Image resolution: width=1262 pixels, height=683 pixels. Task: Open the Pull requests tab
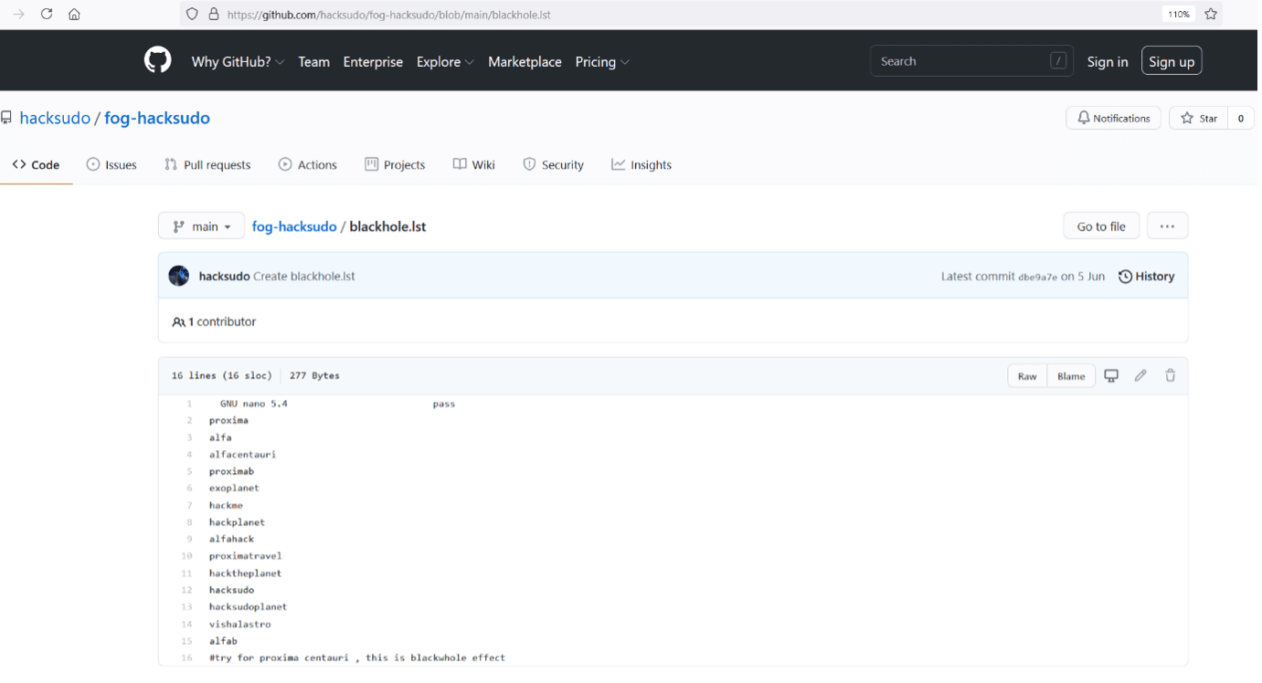coord(207,165)
